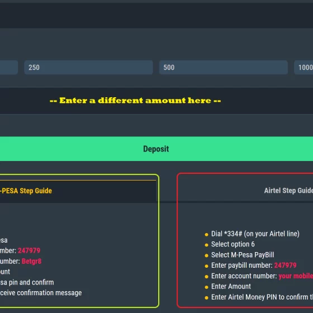Click 'ceive confirmation message' step

pos(41,293)
